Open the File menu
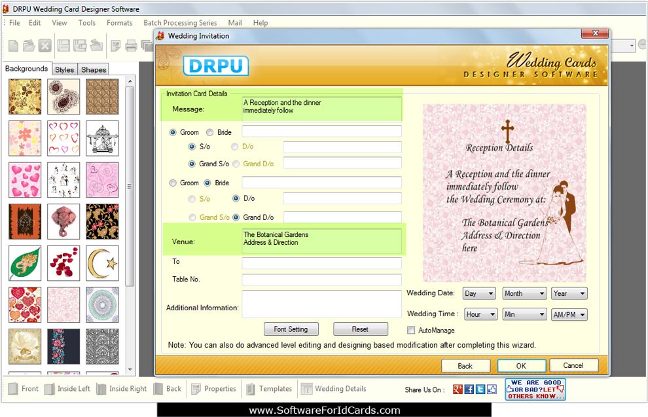648x417 pixels. coord(14,23)
